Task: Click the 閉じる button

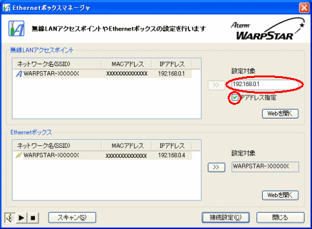Action: click(280, 218)
